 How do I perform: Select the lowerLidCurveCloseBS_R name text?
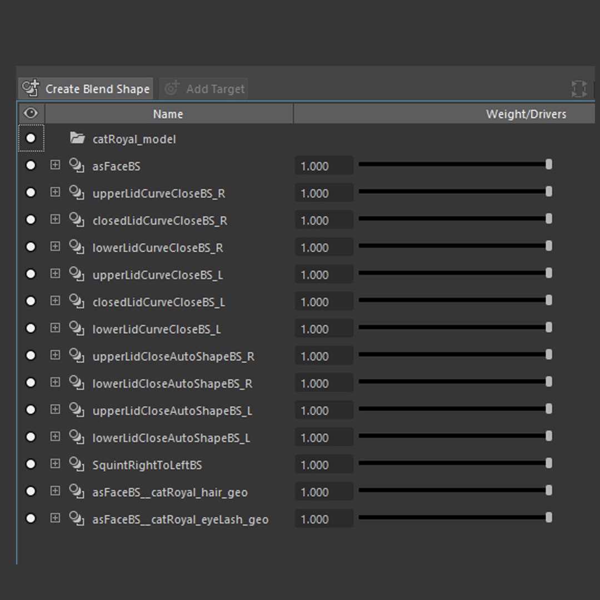pyautogui.click(x=158, y=248)
